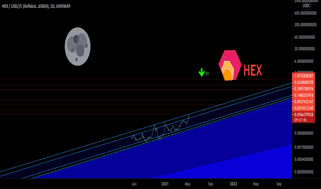Click the HEX hexagon logo image

(x=230, y=65)
